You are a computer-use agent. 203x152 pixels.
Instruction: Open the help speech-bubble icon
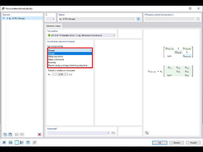(x=4, y=143)
